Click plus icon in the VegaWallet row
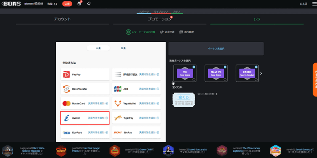 [x=158, y=103]
